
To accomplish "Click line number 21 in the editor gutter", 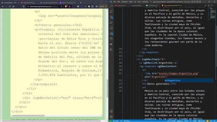I will pyautogui.click(x=120, y=73).
